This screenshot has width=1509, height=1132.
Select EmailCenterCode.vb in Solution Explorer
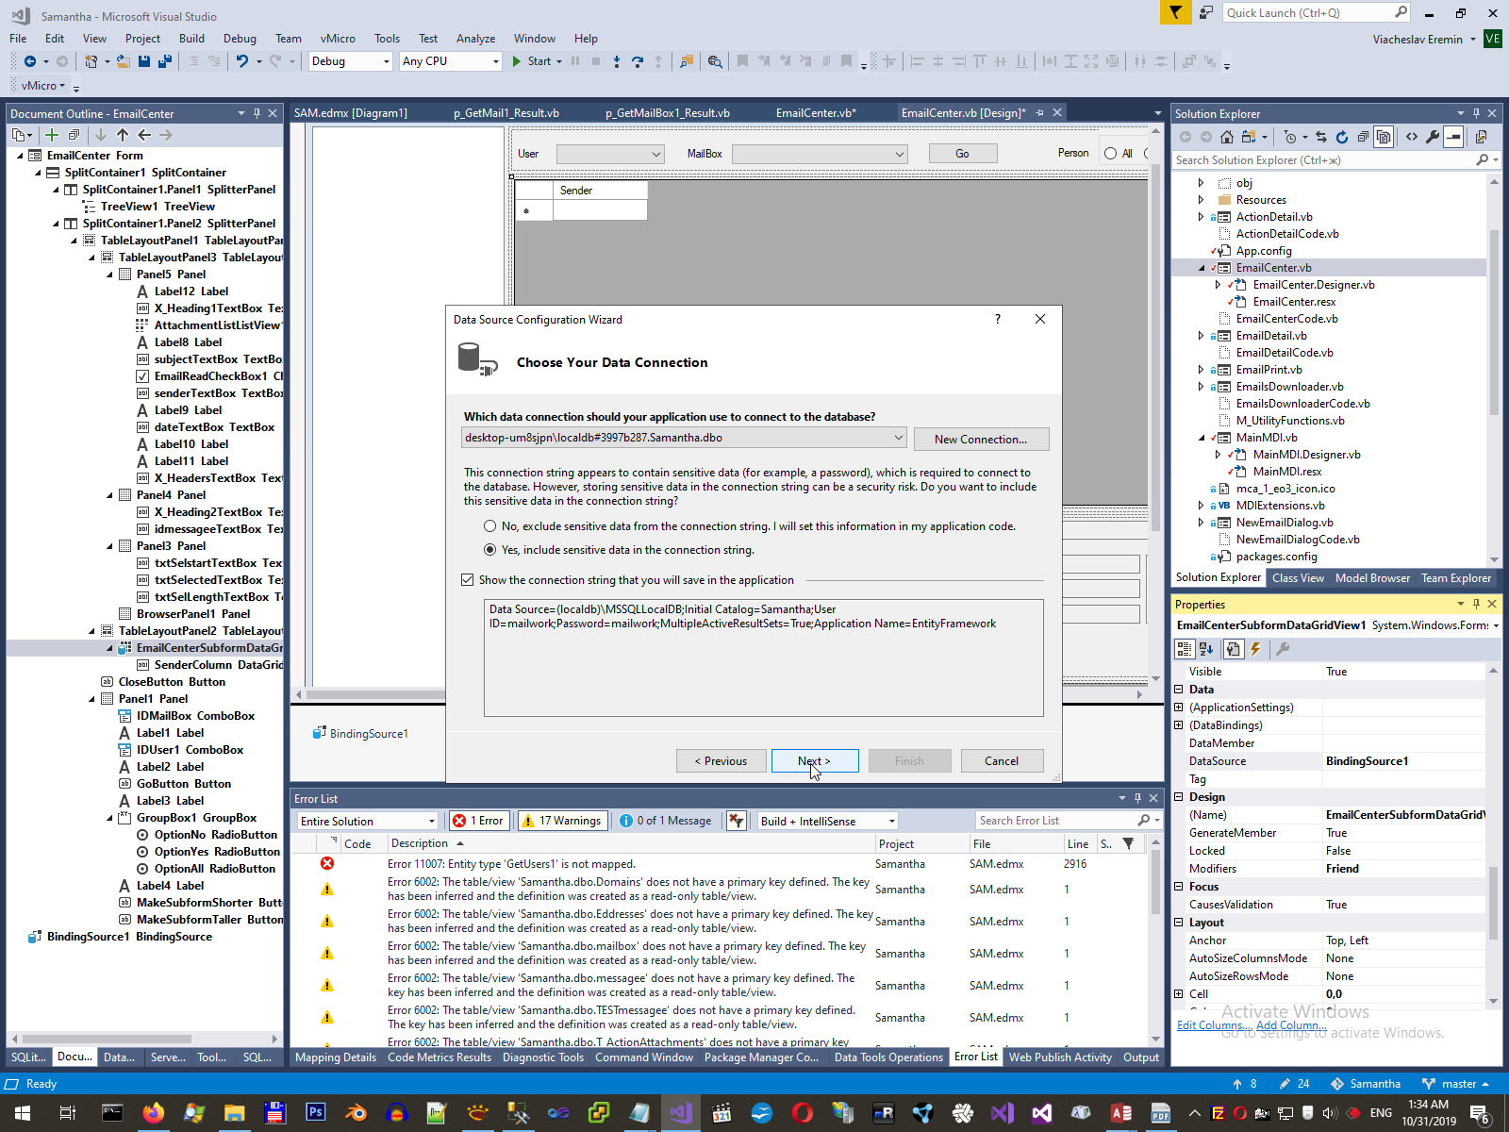pos(1286,319)
